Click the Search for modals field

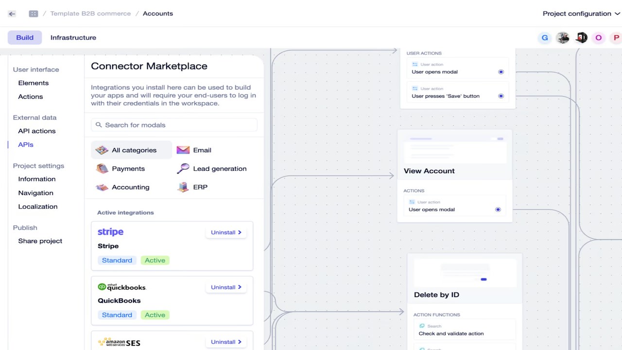pyautogui.click(x=174, y=125)
